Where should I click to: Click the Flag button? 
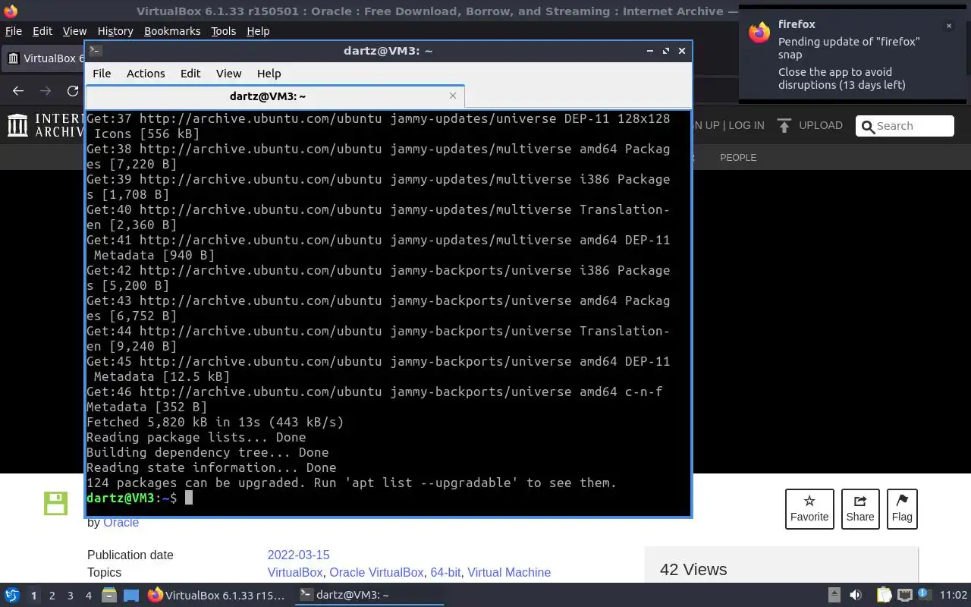pyautogui.click(x=902, y=509)
